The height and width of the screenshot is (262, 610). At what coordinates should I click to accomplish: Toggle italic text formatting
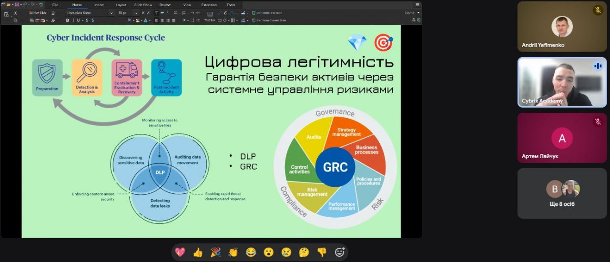tap(73, 20)
